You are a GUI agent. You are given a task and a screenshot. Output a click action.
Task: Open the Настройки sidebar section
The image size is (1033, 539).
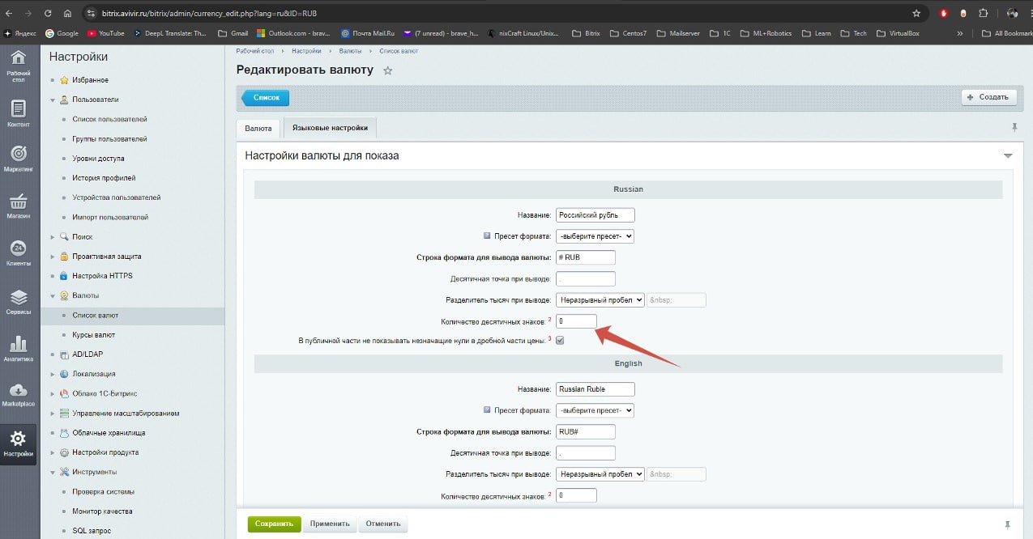click(18, 443)
